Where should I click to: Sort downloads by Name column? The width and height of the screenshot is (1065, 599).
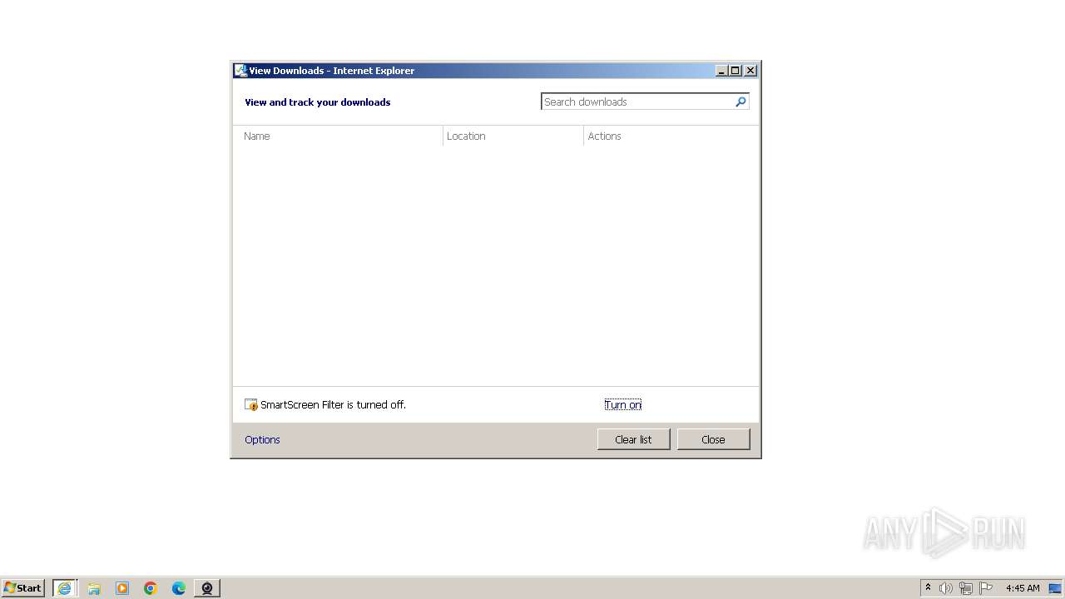pyautogui.click(x=338, y=136)
